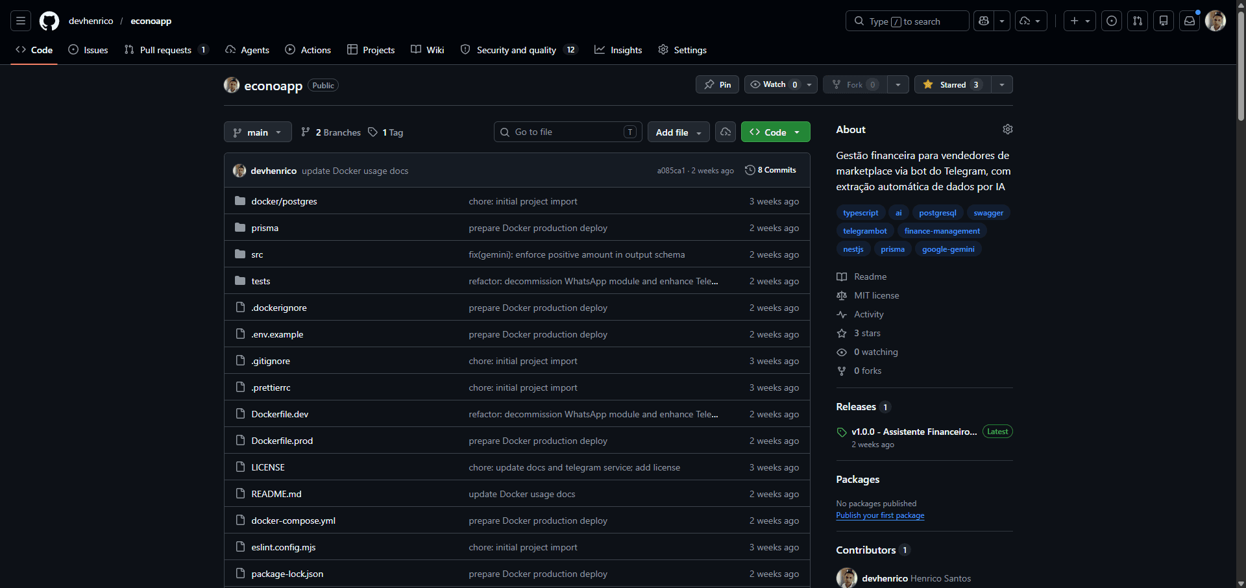Pin the econoapp repository
The height and width of the screenshot is (588, 1246).
click(x=717, y=84)
